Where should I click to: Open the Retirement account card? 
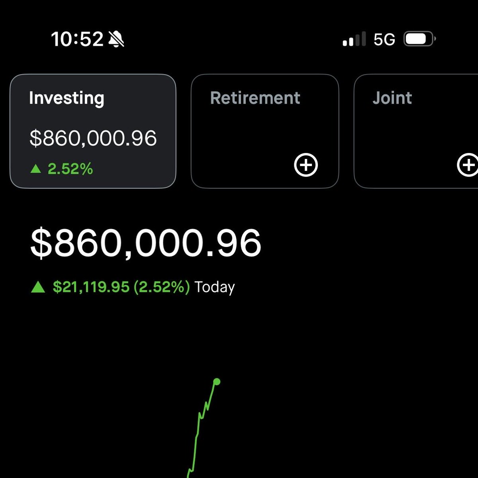pos(265,131)
